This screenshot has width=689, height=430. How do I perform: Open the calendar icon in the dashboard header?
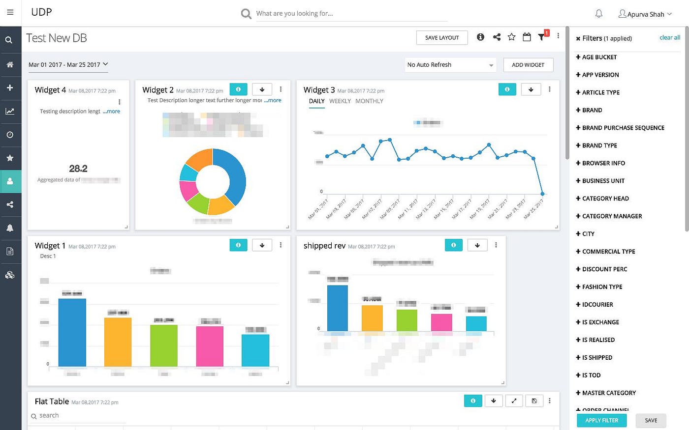[527, 36]
